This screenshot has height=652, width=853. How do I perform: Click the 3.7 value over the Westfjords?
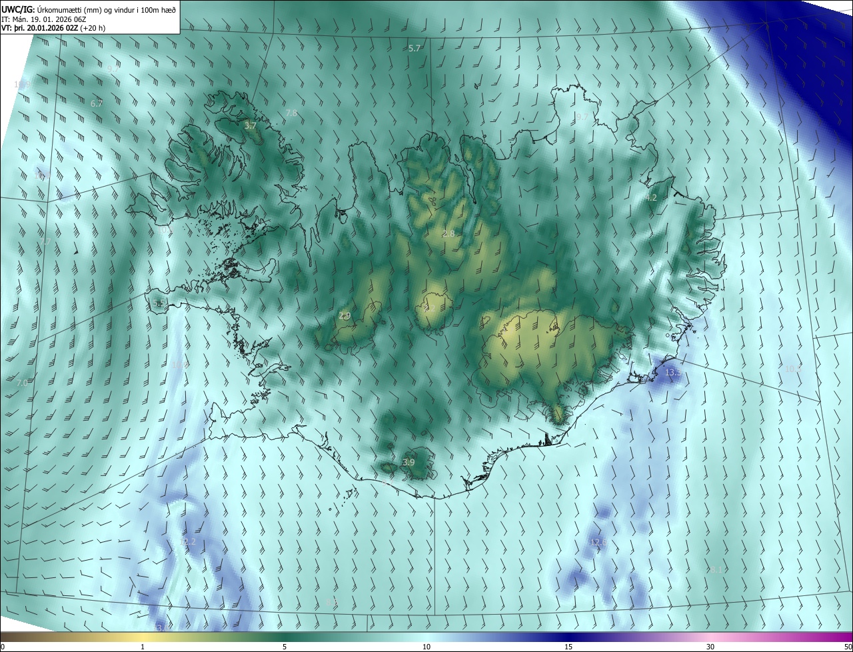point(250,126)
